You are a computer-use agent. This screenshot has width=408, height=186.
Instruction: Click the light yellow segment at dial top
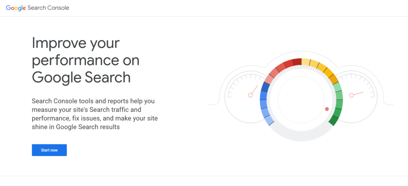306,62
